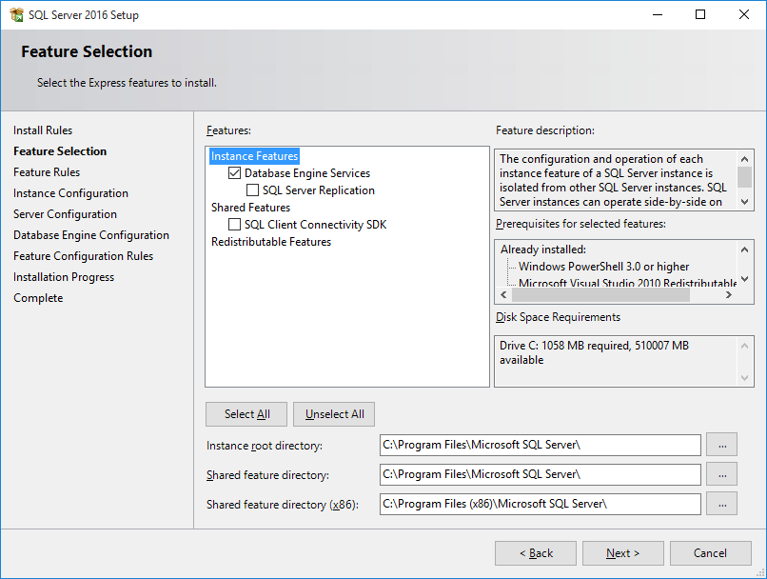Click Next to continue setup
Screen dimensions: 767x579
[622, 552]
